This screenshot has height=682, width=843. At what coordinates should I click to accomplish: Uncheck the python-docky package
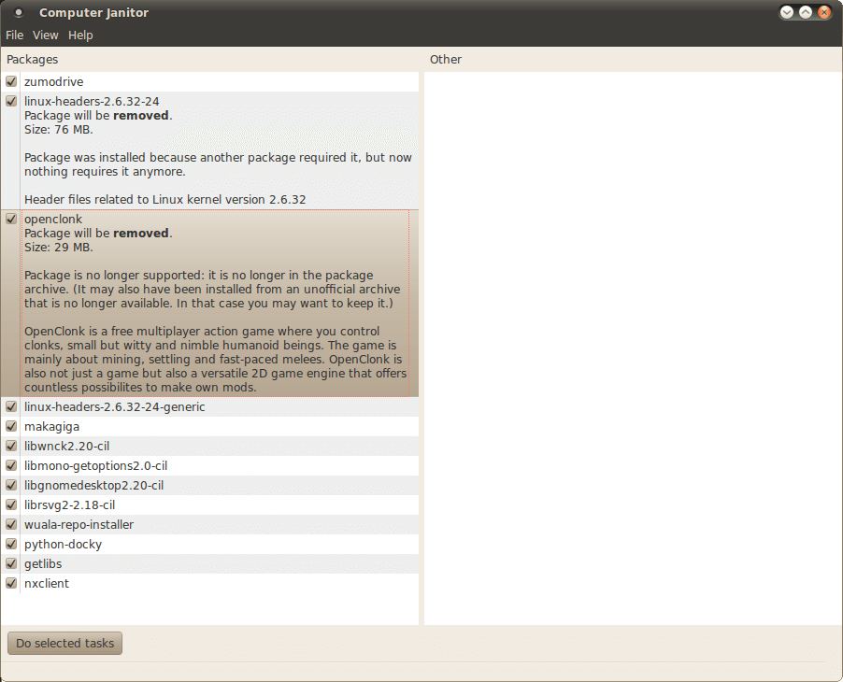tap(10, 544)
